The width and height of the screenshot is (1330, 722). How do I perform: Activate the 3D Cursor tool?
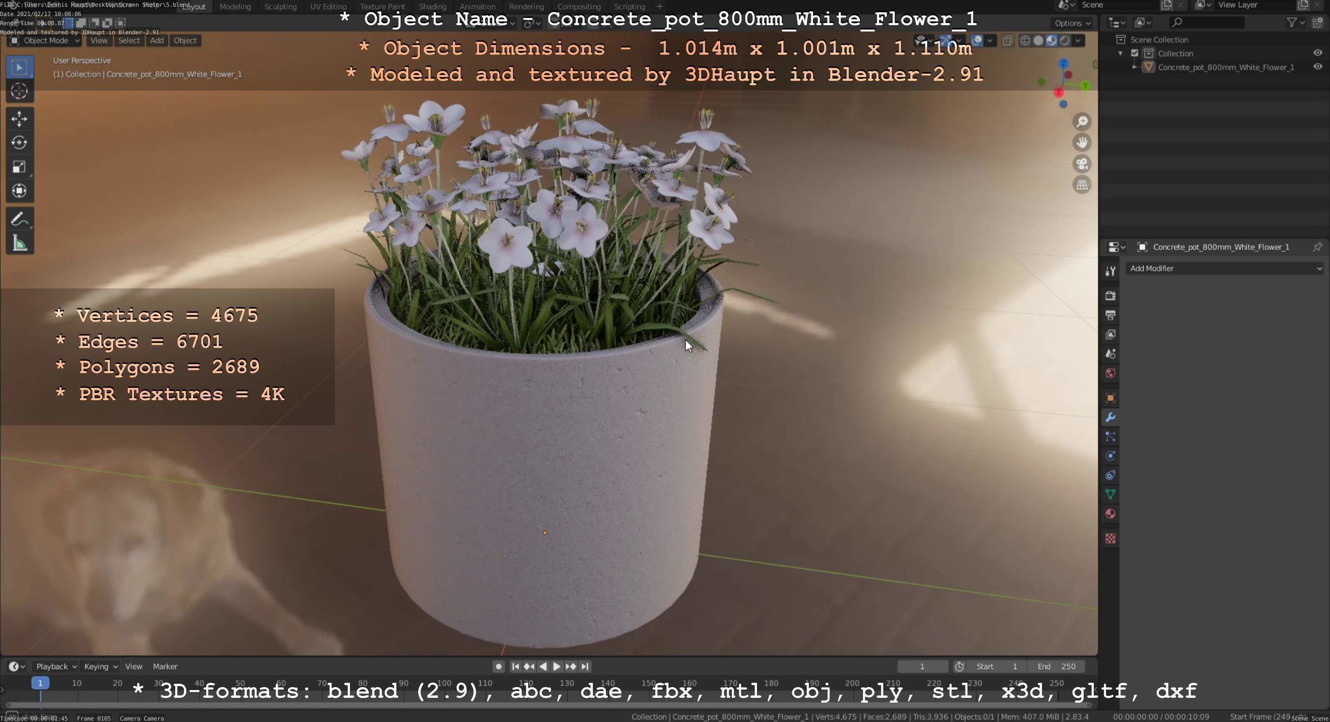point(20,91)
